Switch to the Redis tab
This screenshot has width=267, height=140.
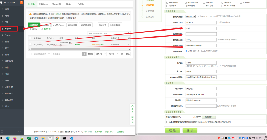[69, 4]
